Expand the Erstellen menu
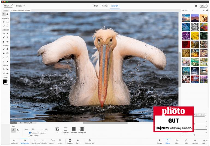 pyautogui.click(x=20, y=6)
